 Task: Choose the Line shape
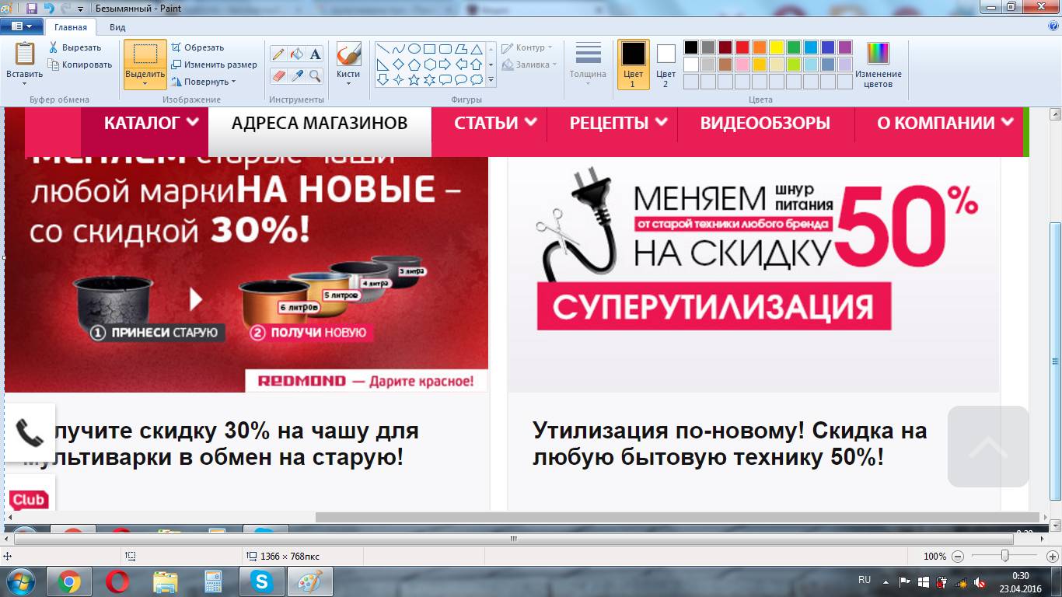[383, 48]
